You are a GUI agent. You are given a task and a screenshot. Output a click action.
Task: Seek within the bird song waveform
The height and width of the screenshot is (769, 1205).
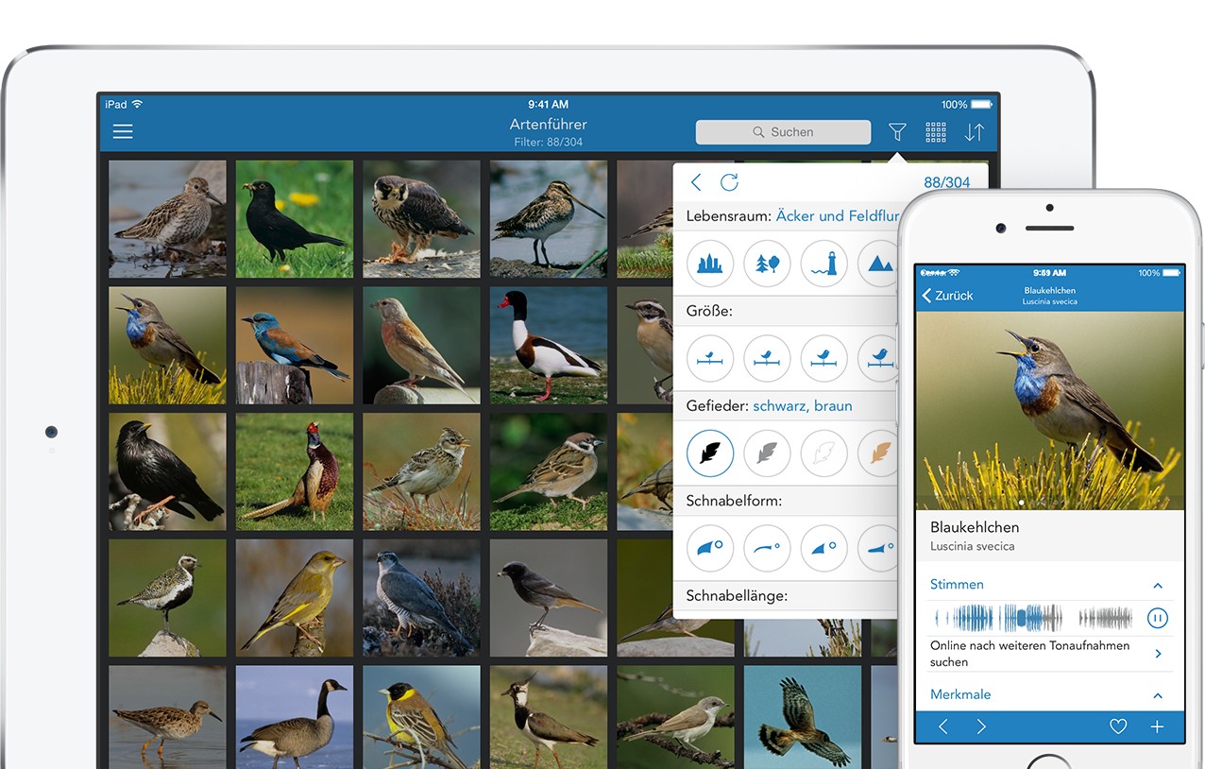[x=1029, y=619]
